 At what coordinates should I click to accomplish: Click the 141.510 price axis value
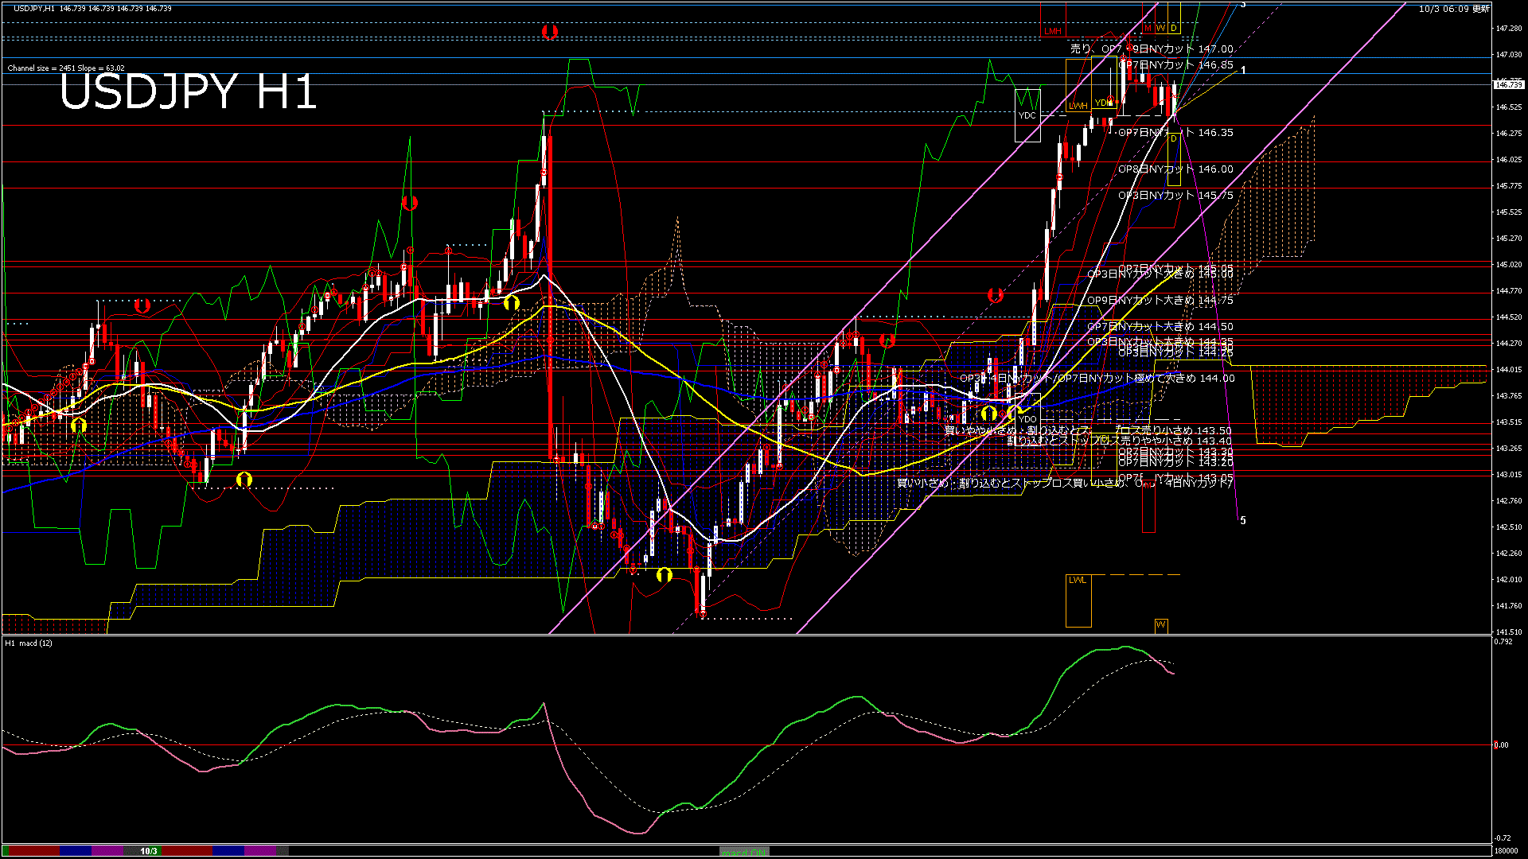click(x=1509, y=632)
